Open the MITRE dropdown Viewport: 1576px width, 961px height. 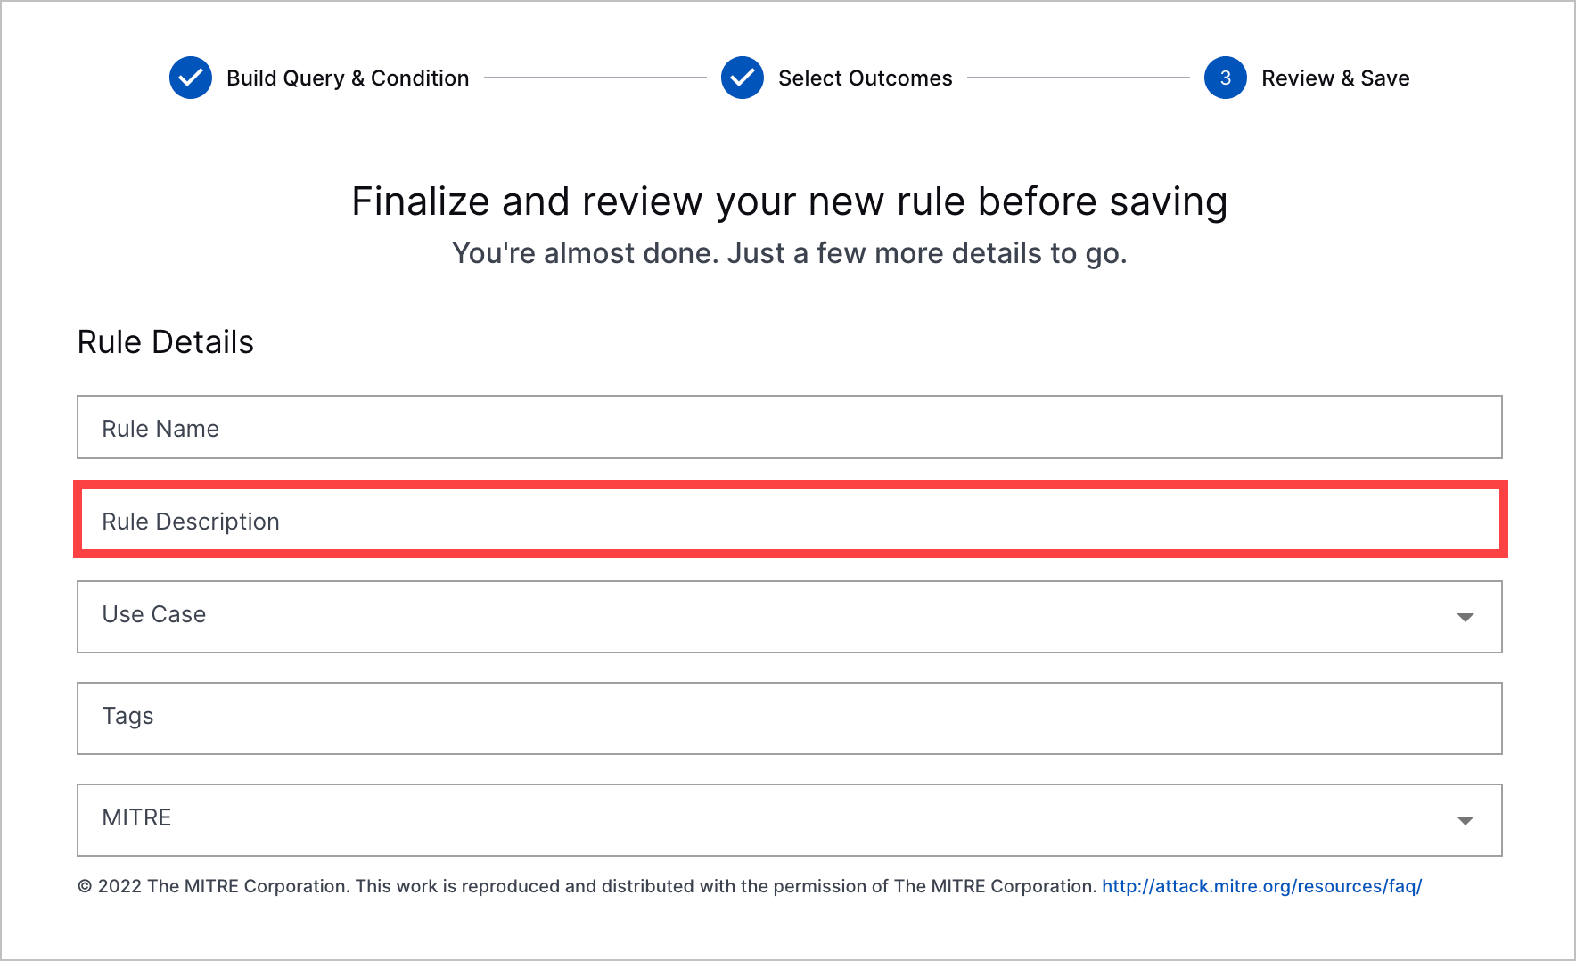pos(790,820)
